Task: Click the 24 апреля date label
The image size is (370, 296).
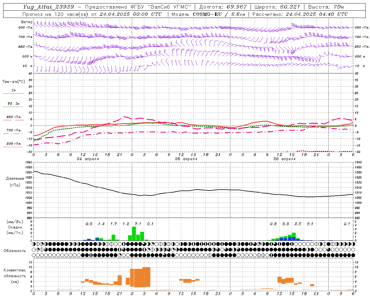Action: [88, 159]
